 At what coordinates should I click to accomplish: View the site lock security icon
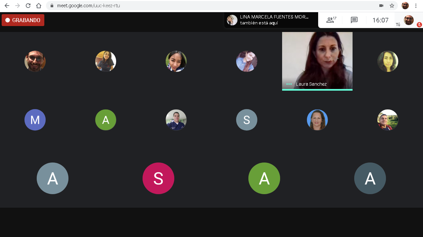click(x=52, y=6)
